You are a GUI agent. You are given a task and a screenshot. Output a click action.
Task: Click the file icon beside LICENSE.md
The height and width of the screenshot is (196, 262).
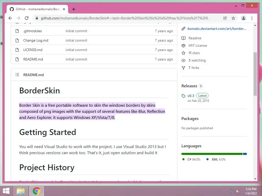pyautogui.click(x=17, y=50)
